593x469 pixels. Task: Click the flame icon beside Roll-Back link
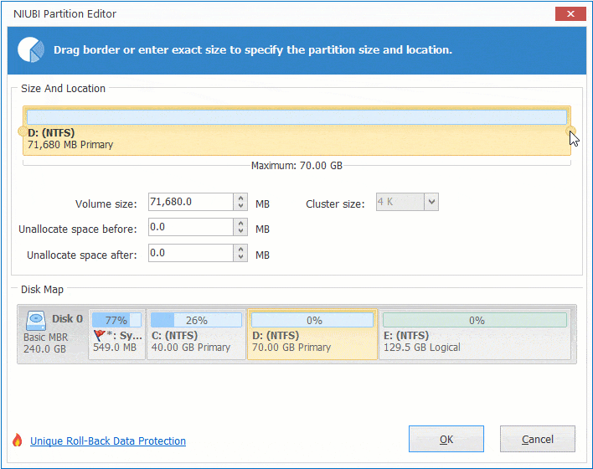click(x=17, y=441)
